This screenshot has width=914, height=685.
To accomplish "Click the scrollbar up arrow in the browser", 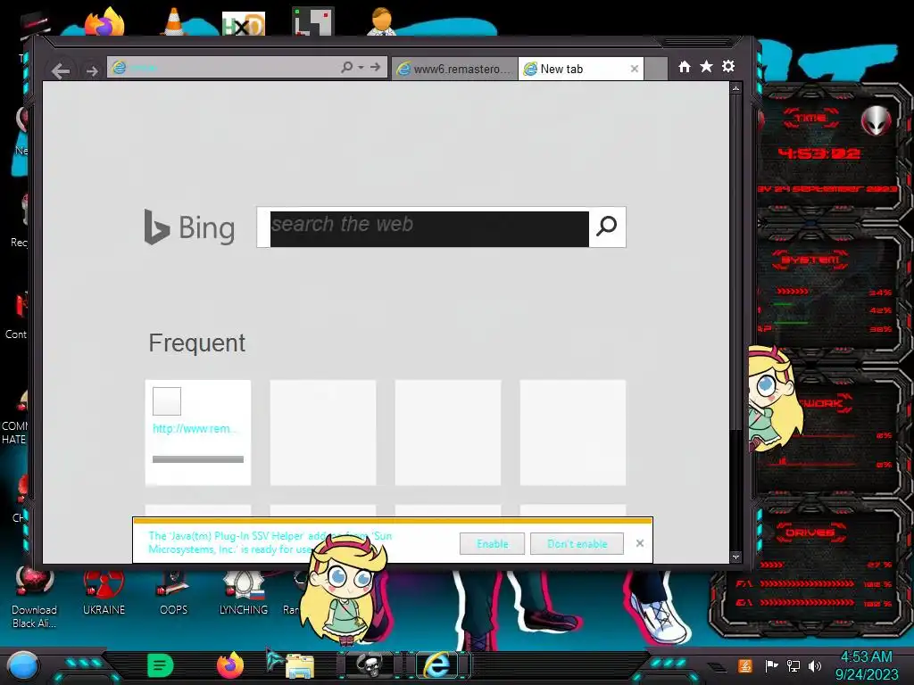I will pos(735,88).
